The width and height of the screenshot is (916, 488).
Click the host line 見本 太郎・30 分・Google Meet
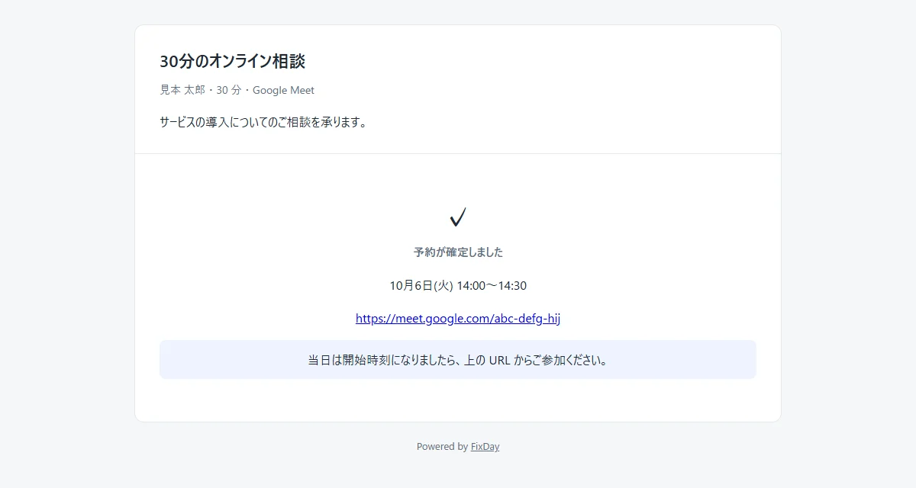point(237,90)
